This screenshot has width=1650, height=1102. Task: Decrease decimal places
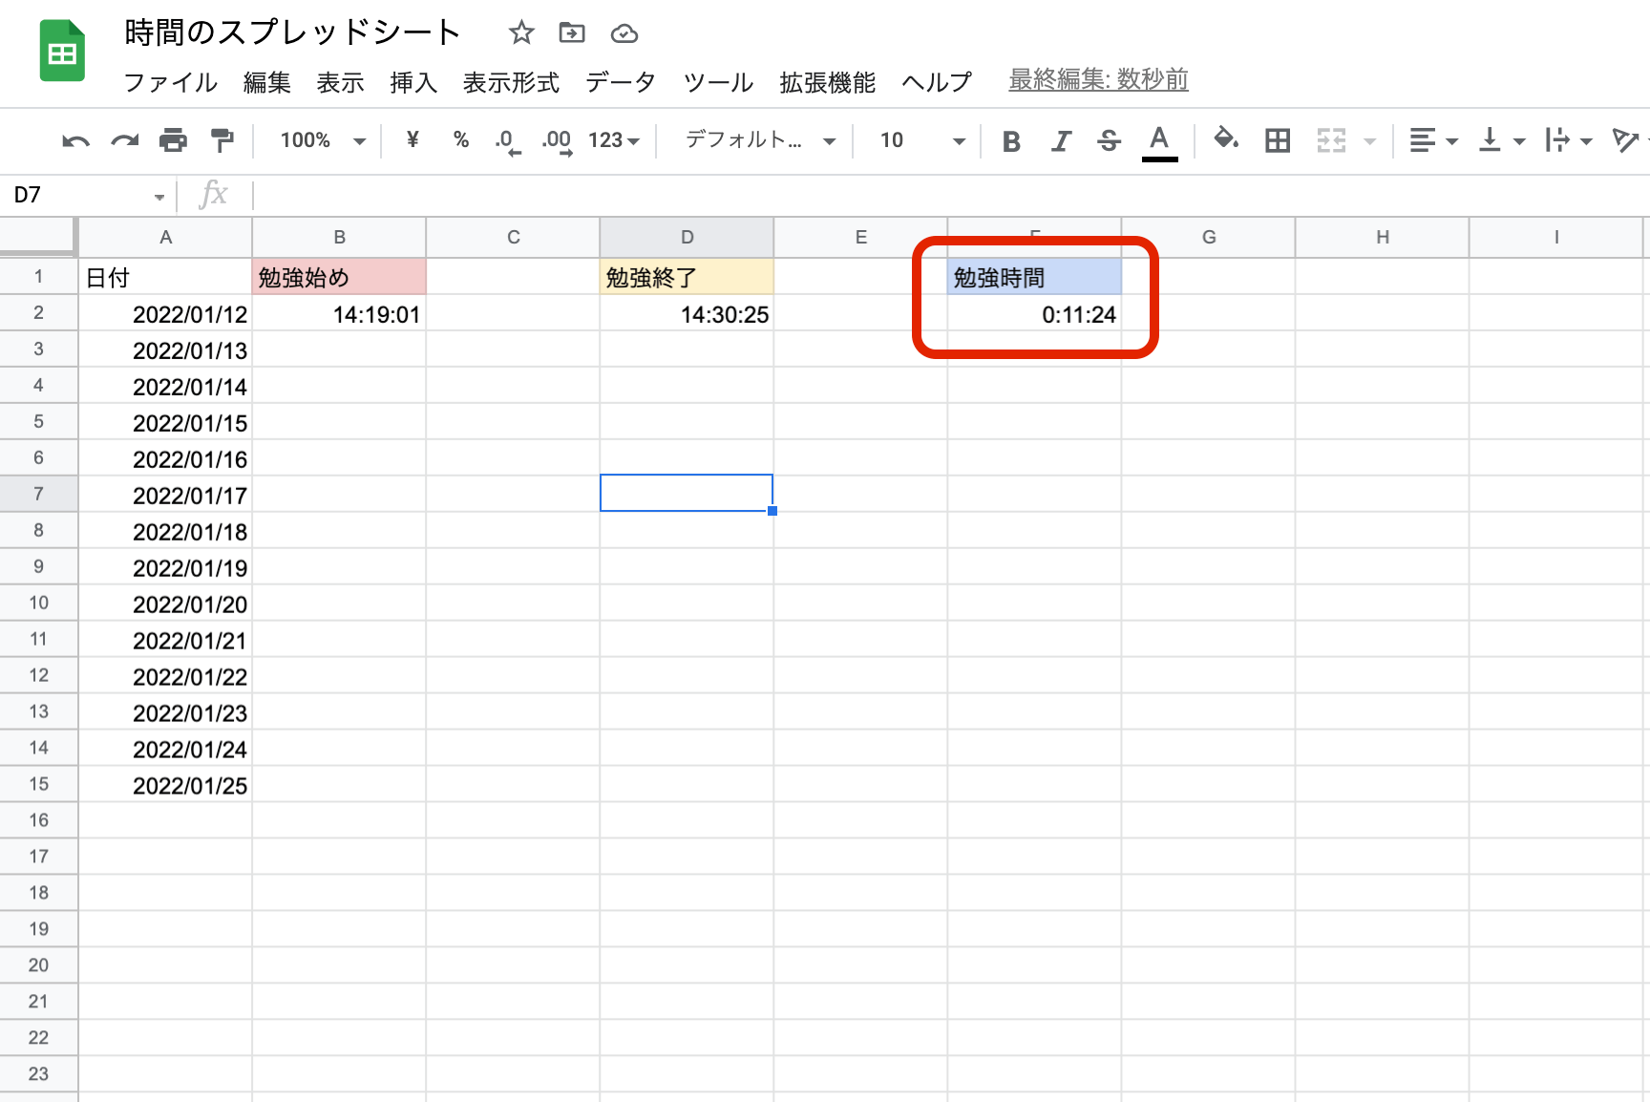coord(507,142)
